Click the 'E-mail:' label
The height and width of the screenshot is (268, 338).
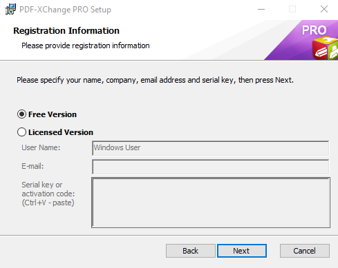click(x=32, y=166)
